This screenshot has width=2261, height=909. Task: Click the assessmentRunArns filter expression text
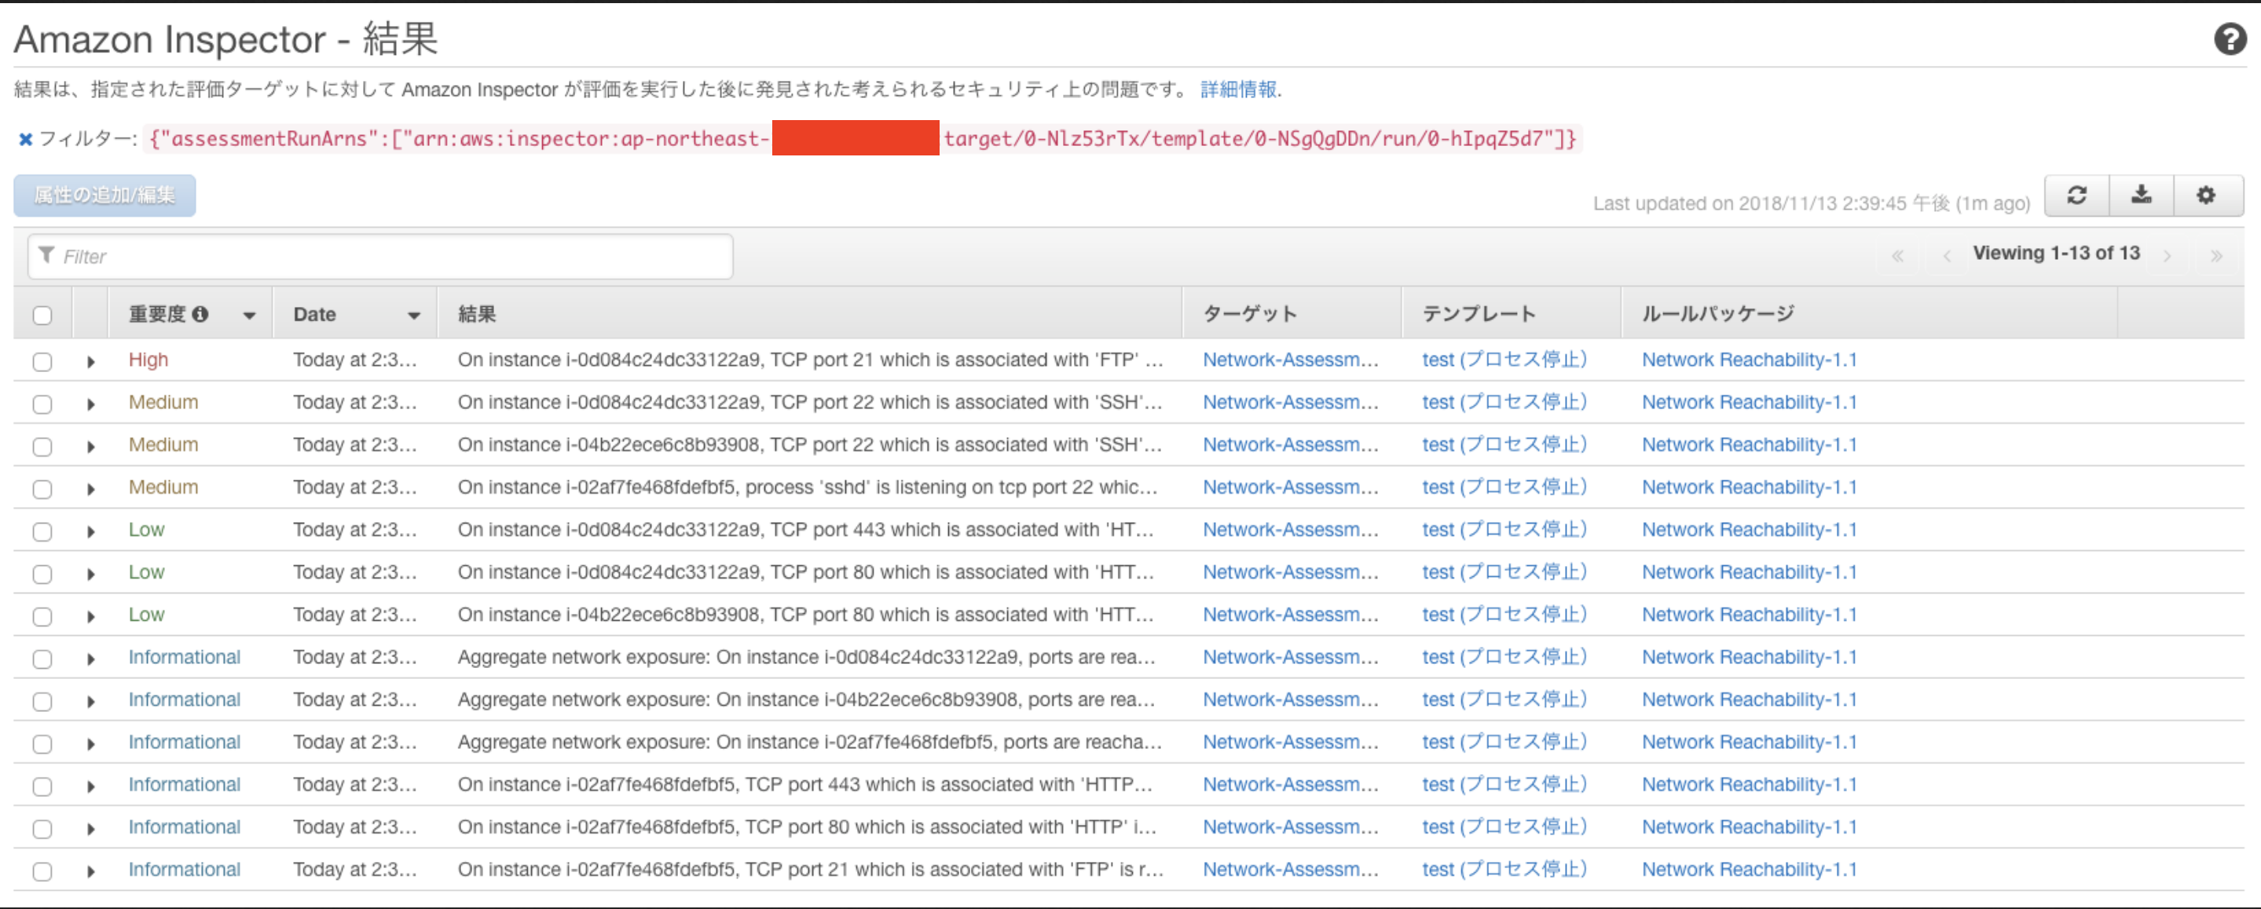(863, 139)
